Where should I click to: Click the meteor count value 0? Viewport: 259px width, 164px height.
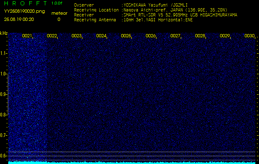[x=59, y=19]
